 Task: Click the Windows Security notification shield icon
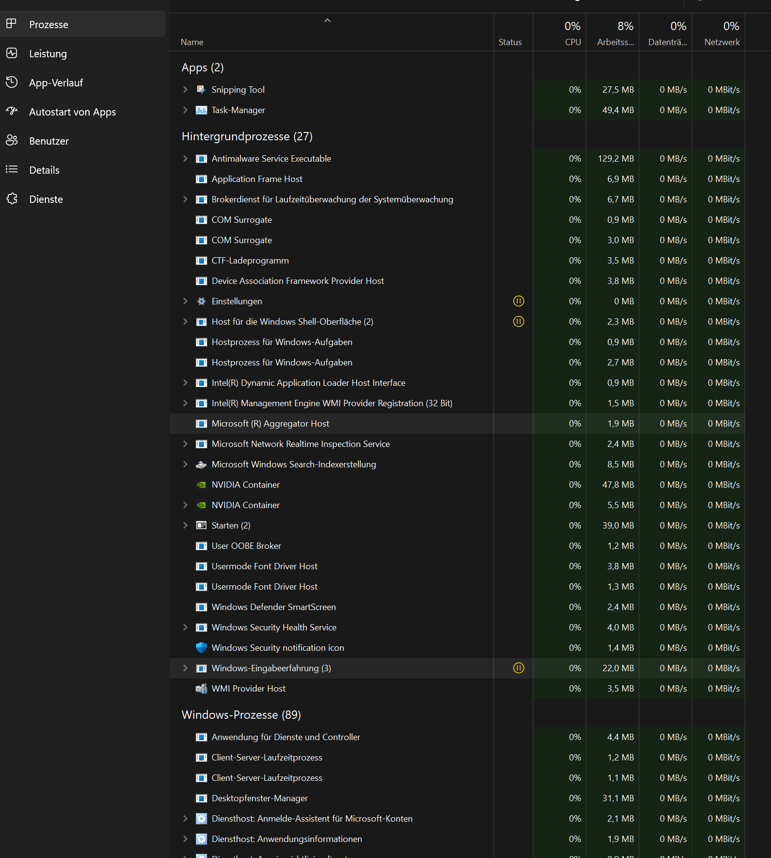click(201, 648)
